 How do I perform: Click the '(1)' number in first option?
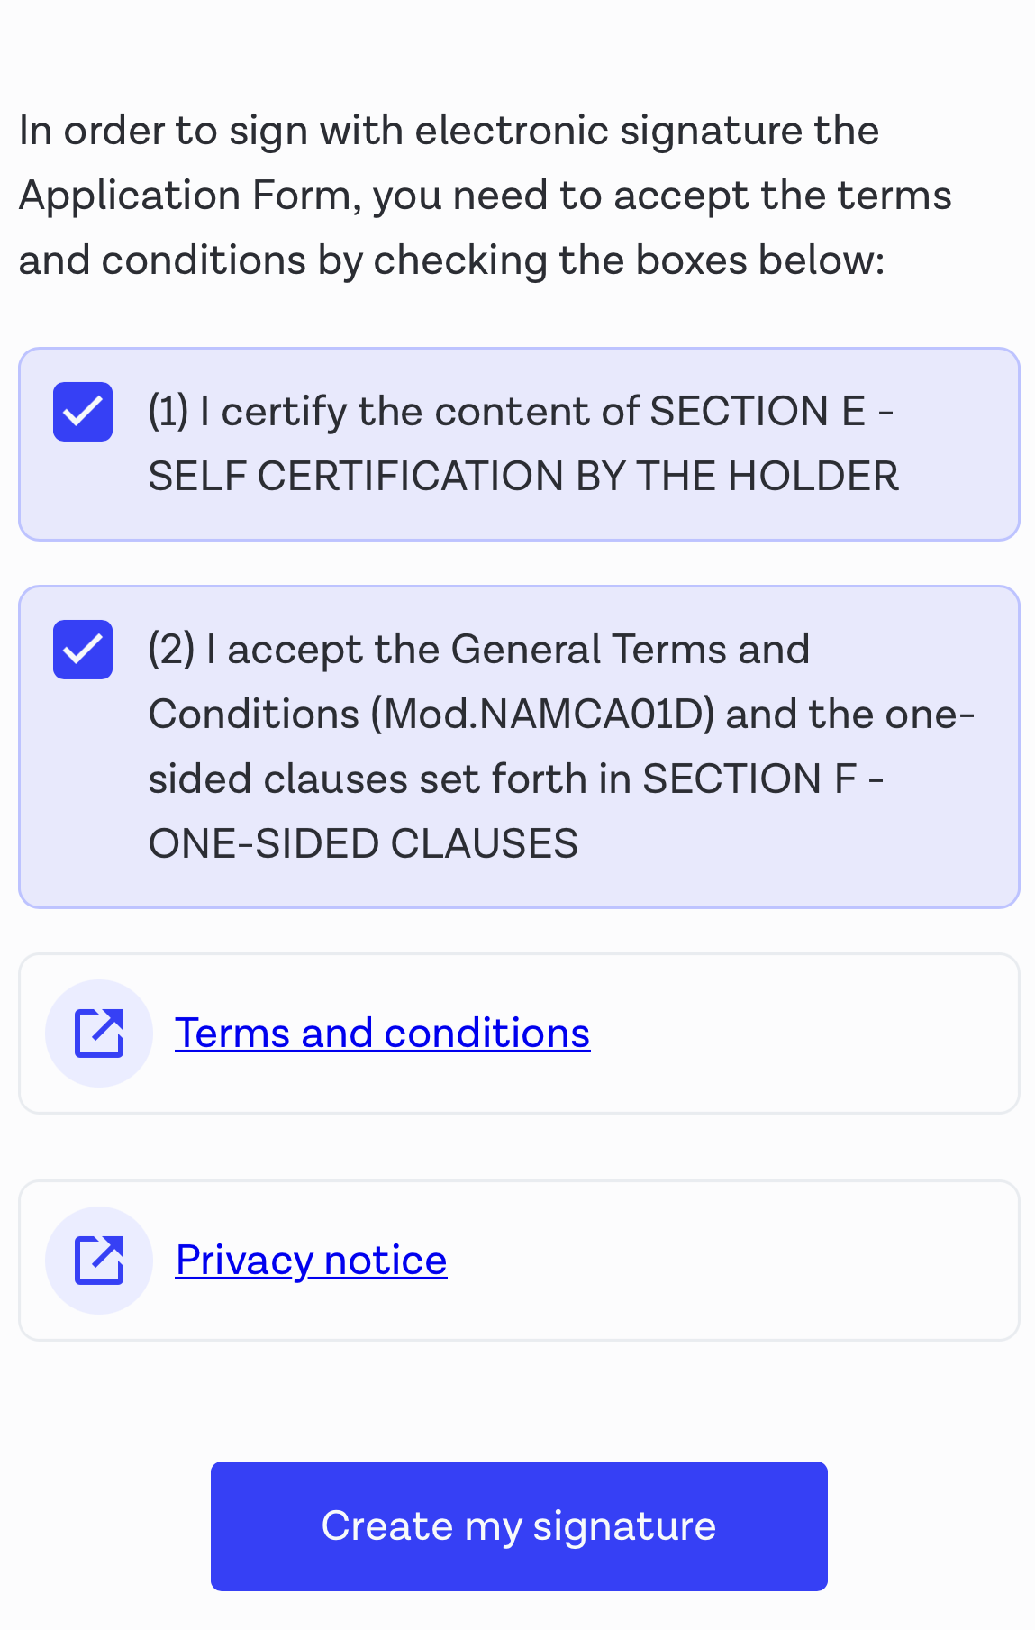click(x=168, y=412)
